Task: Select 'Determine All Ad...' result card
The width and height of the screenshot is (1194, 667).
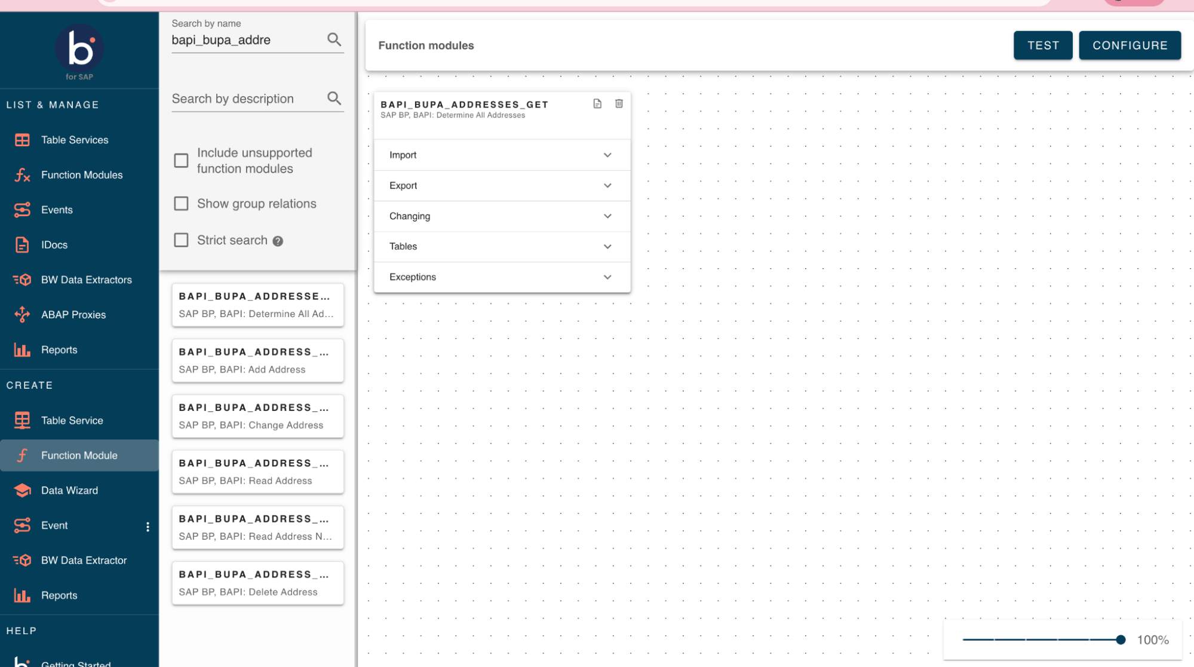Action: [x=257, y=305]
